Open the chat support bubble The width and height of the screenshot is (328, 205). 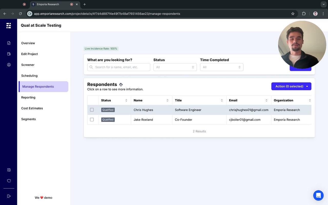pos(318,196)
